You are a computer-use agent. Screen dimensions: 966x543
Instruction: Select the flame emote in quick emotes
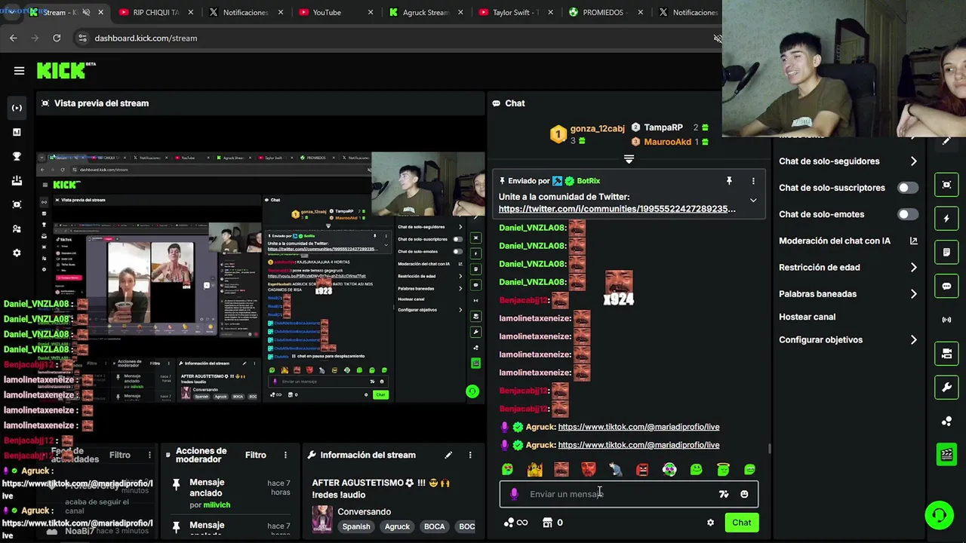(x=535, y=470)
